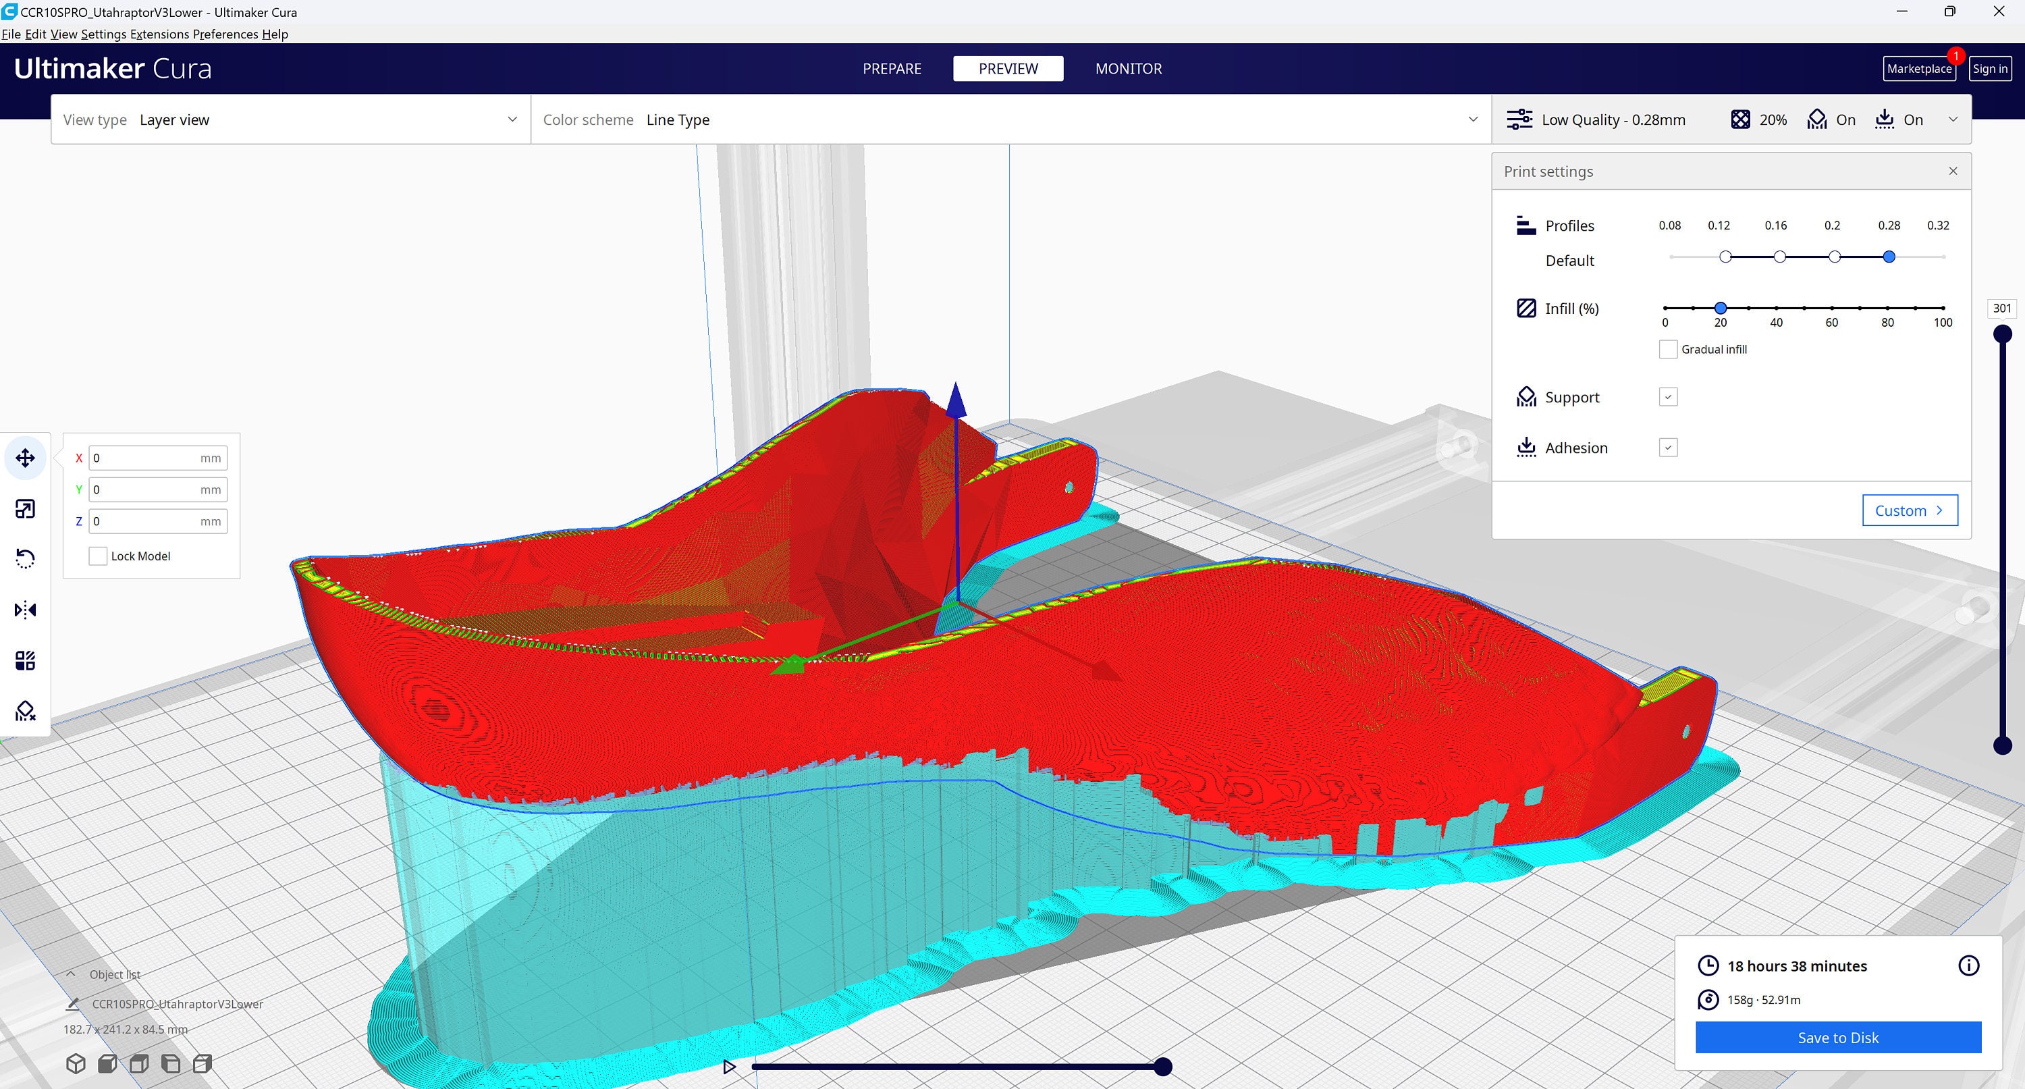Select the Mirror tool icon
2025x1089 pixels.
(x=25, y=610)
